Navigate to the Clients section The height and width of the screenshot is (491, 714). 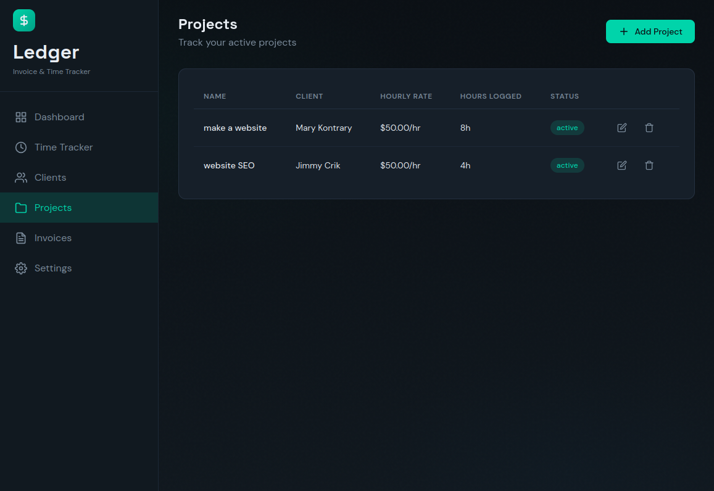pos(79,178)
